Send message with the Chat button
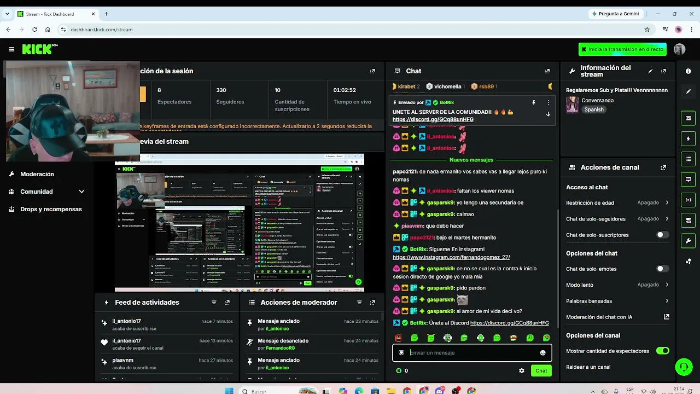700x394 pixels. coord(541,370)
